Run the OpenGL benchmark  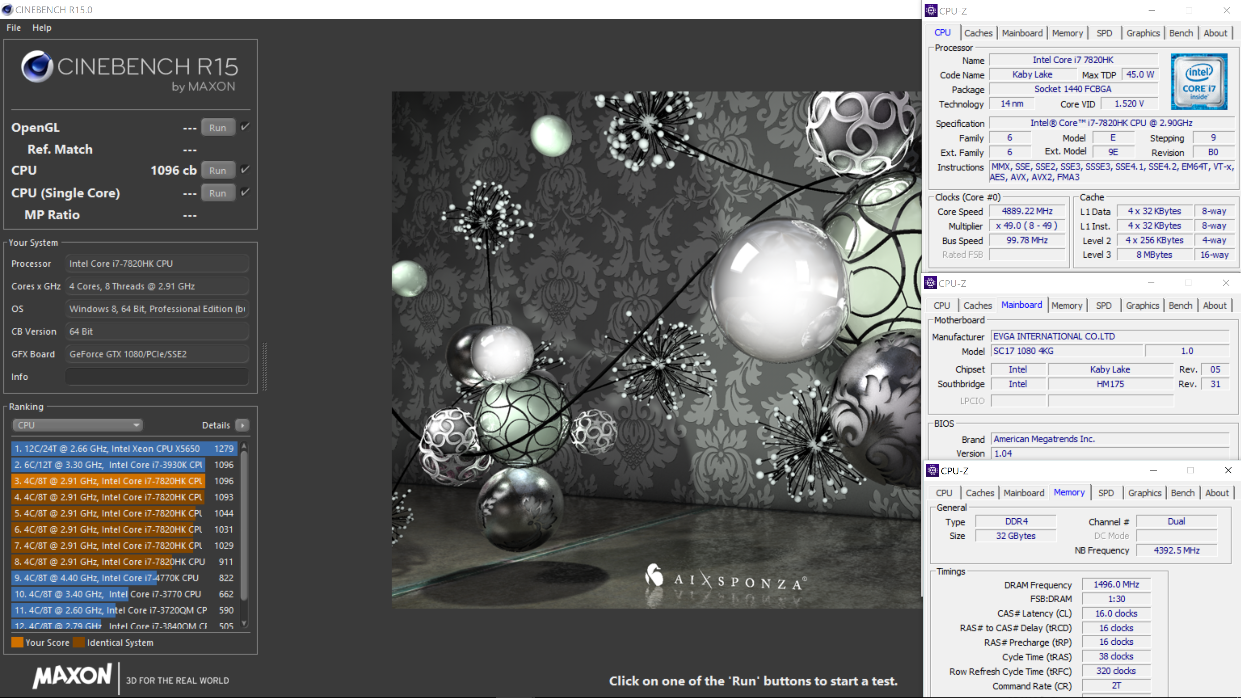coord(218,127)
